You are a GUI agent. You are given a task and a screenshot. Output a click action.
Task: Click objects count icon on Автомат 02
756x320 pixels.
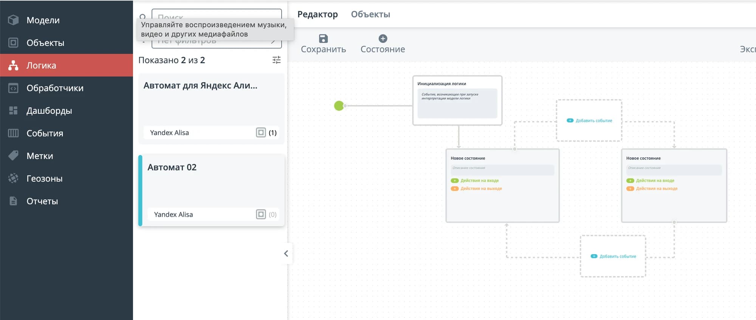coord(261,214)
